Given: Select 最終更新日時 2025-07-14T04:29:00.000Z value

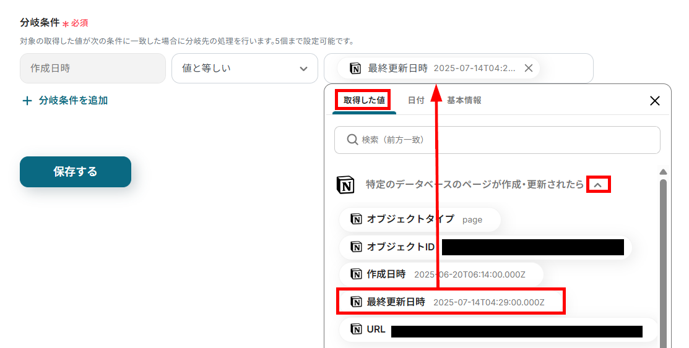Looking at the screenshot, I should pyautogui.click(x=451, y=302).
